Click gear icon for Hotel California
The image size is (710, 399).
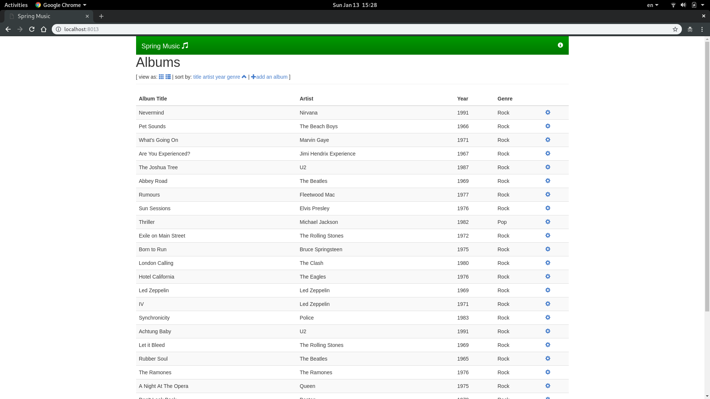click(x=548, y=276)
